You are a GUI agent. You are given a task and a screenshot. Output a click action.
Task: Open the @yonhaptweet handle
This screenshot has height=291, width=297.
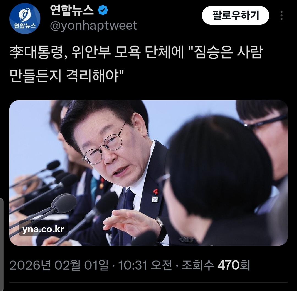(x=94, y=25)
